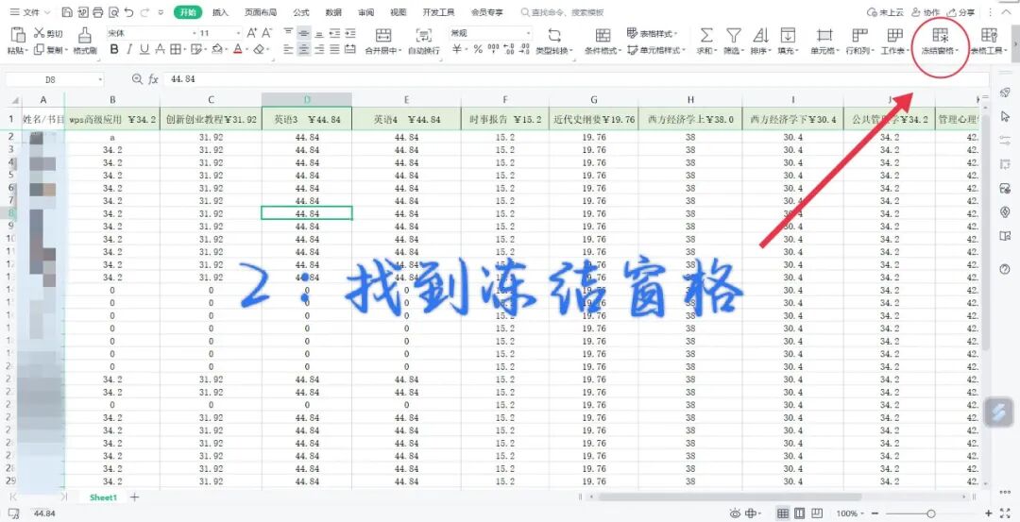Click the fill color bucket icon

[217, 49]
